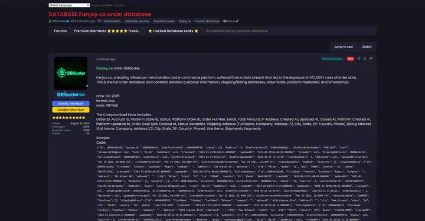This screenshot has width=425, height=221.
Task: Click the 'The Compromised Data includes:' line
Action: tap(124, 114)
